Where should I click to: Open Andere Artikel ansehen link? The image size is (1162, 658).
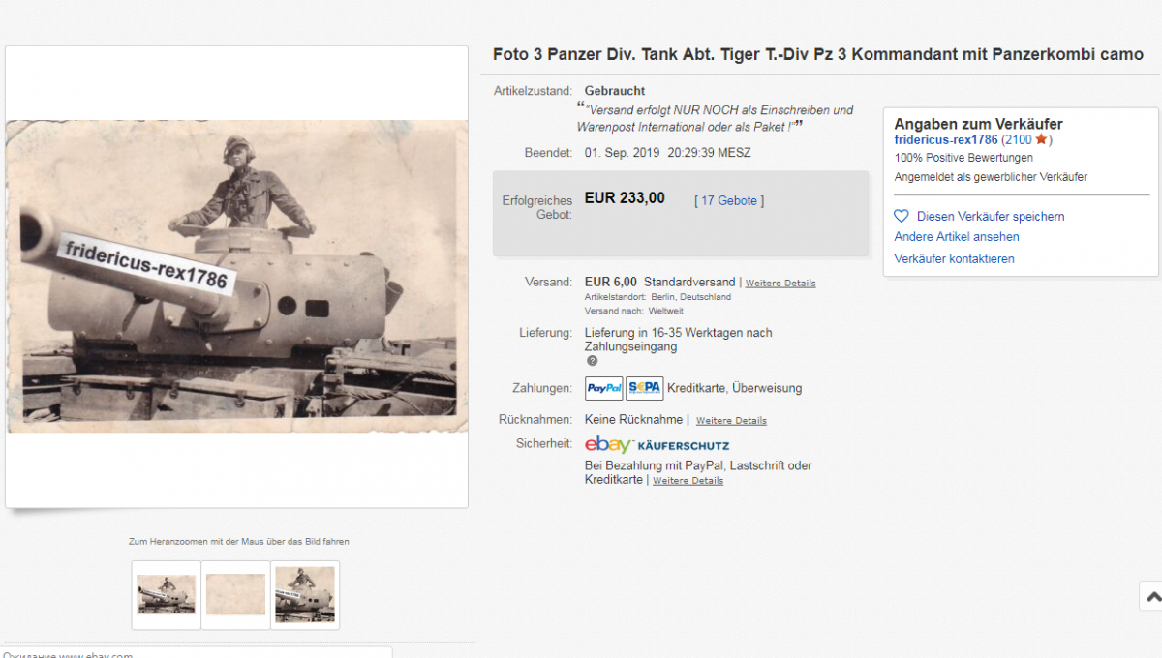coord(957,237)
